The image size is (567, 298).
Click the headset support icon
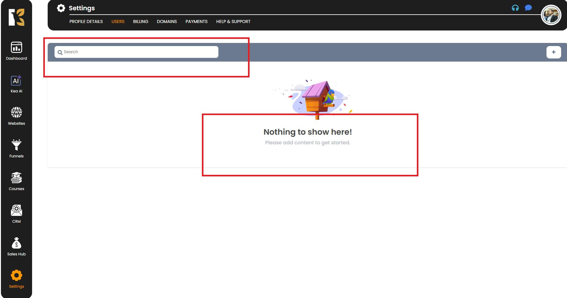click(515, 8)
